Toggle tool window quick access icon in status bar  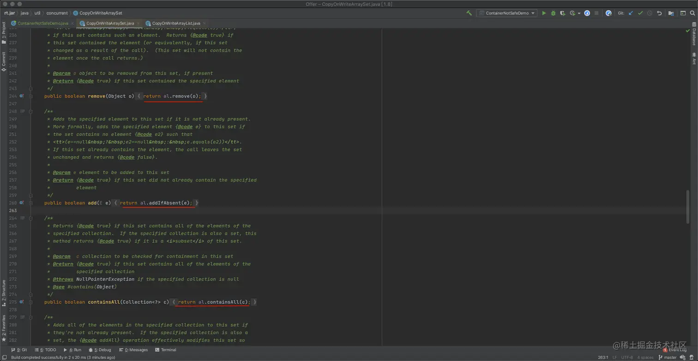click(x=4, y=357)
